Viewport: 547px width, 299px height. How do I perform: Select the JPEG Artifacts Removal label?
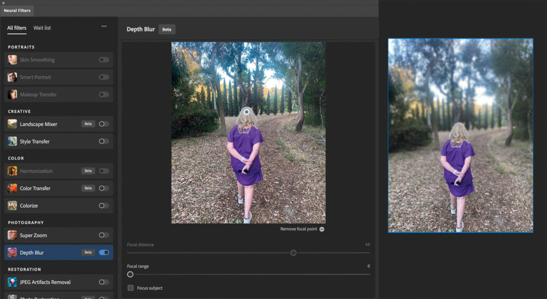pyautogui.click(x=45, y=282)
